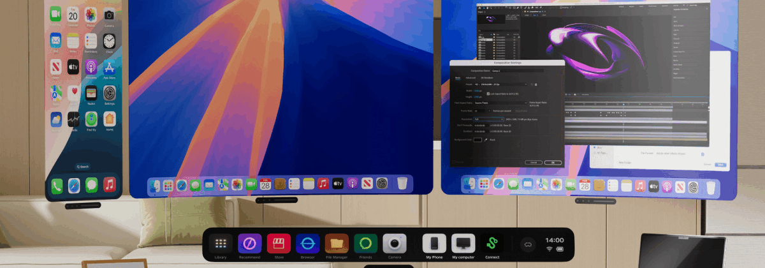This screenshot has width=765, height=268.
Task: Open Finder in the middle Mac screen's Dock
Action: pyautogui.click(x=155, y=185)
